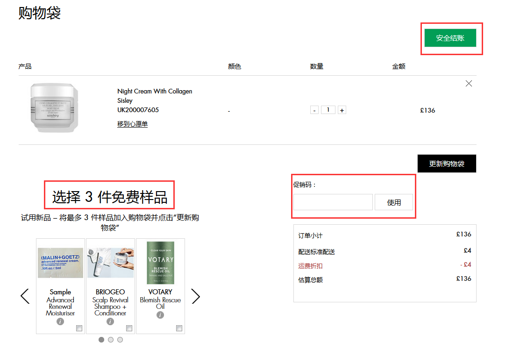Click the 购物袋 page heading
This screenshot has width=506, height=364.
pos(39,13)
